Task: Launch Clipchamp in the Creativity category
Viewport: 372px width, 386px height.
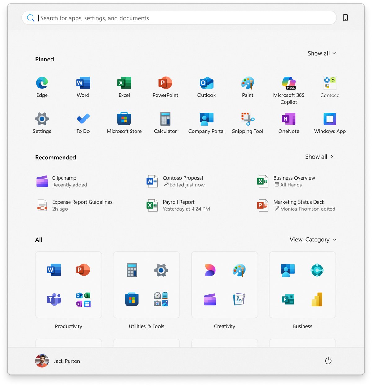Action: [x=210, y=299]
